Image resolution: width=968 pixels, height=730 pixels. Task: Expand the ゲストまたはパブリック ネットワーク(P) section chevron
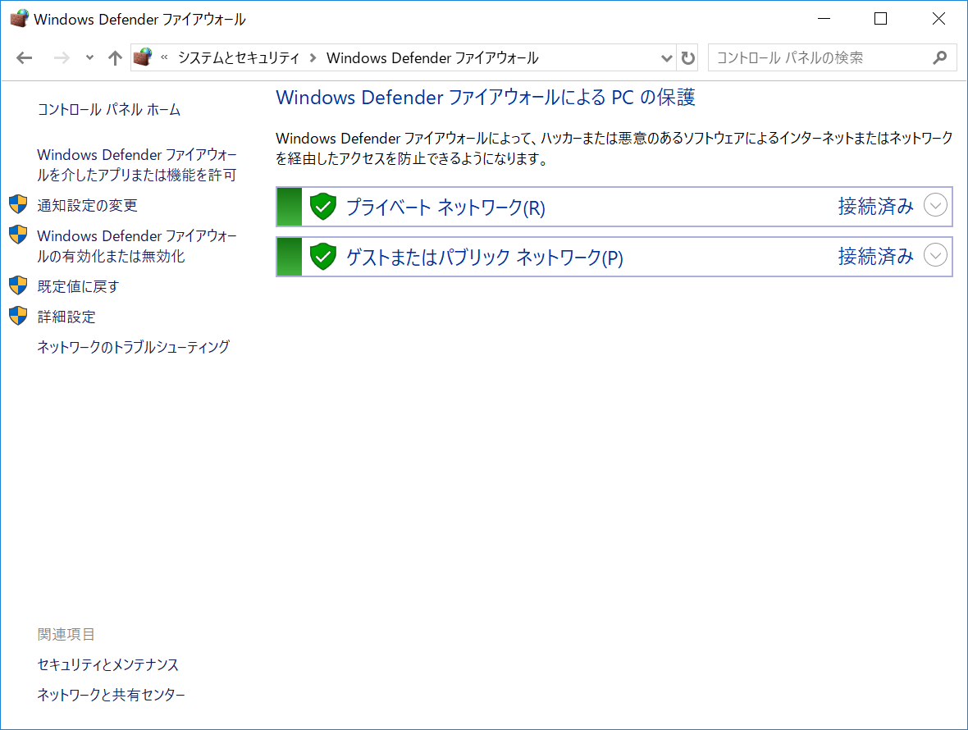[935, 255]
